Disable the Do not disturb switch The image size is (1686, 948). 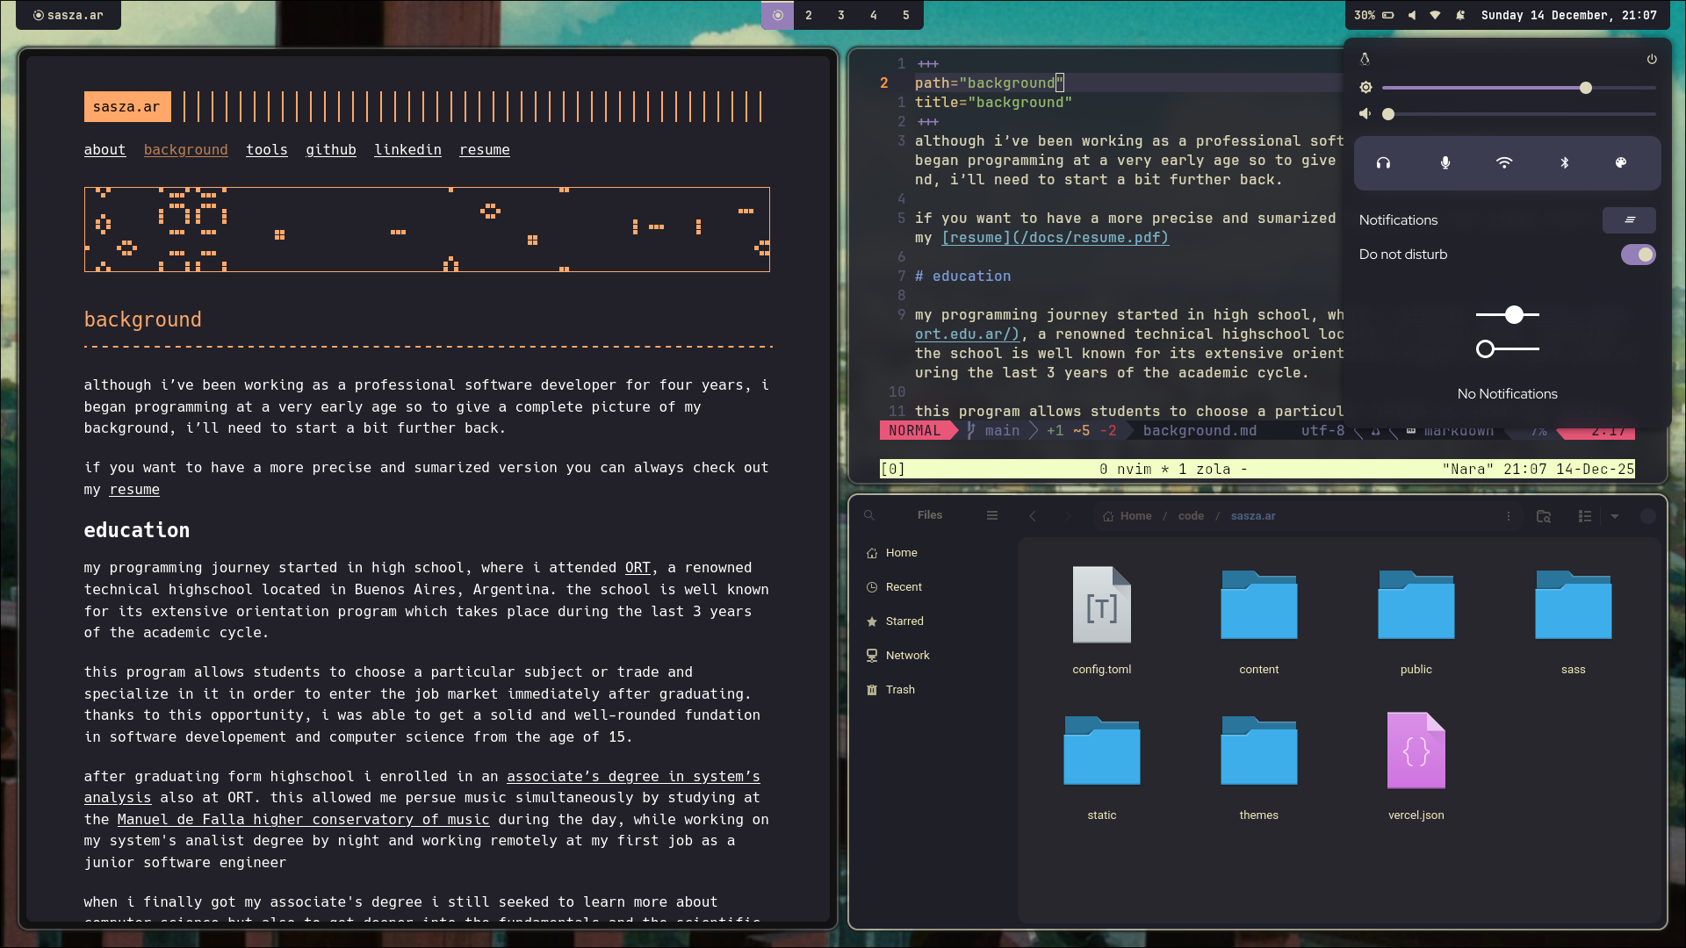(x=1638, y=255)
